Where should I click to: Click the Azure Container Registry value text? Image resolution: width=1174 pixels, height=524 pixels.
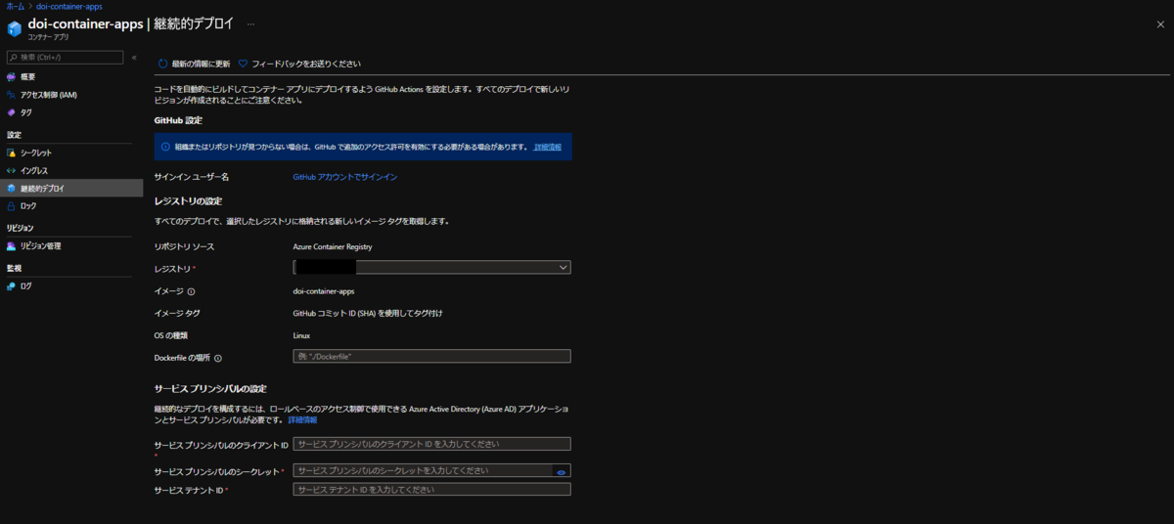tap(333, 246)
